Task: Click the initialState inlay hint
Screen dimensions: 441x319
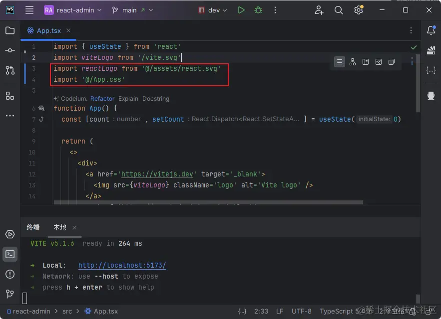Action: pos(374,119)
